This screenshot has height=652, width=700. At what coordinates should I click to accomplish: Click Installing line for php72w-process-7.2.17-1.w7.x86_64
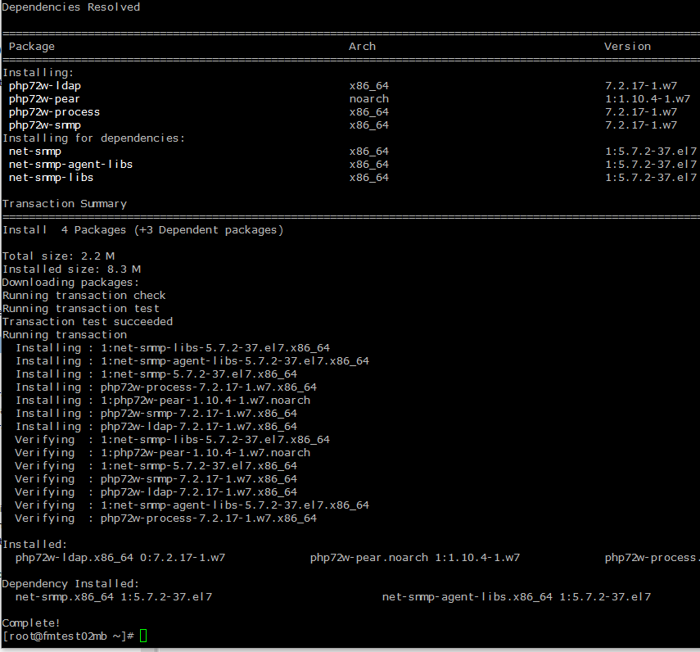[x=166, y=387]
